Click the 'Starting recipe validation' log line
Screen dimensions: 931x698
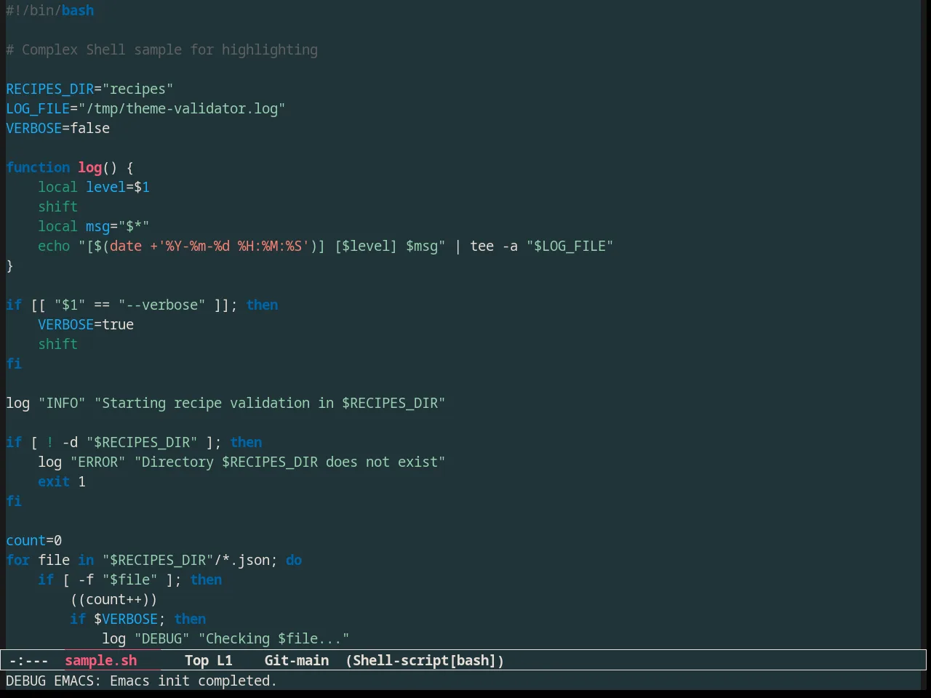click(225, 403)
